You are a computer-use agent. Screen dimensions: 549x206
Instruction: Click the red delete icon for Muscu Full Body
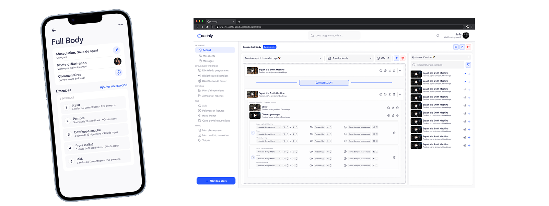pos(468,47)
